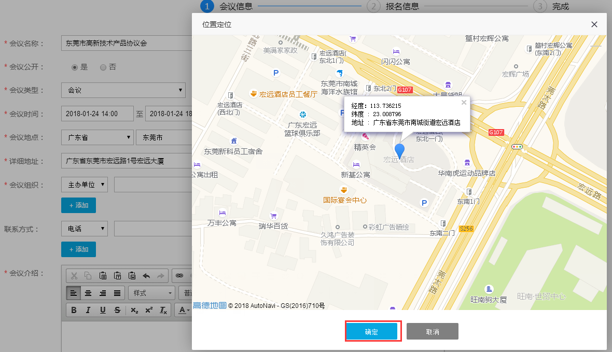The image size is (612, 352).
Task: Close the coordinates info popup
Action: click(464, 102)
